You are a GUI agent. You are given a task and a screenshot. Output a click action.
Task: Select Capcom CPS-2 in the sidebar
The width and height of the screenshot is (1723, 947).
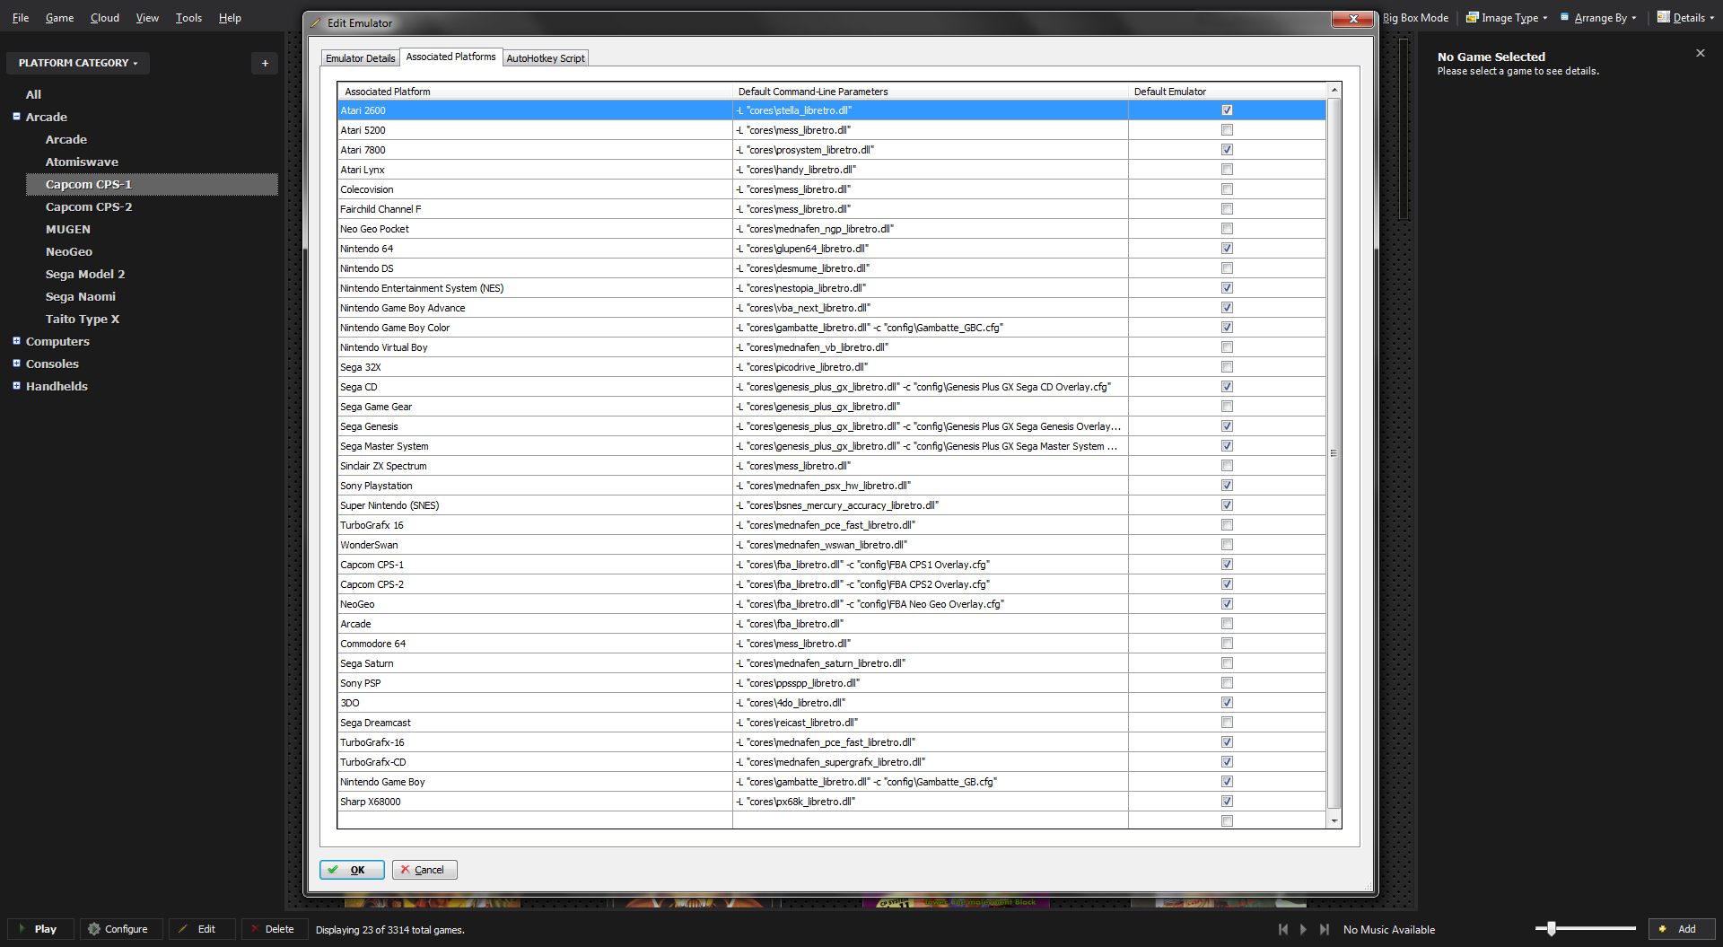coord(89,206)
